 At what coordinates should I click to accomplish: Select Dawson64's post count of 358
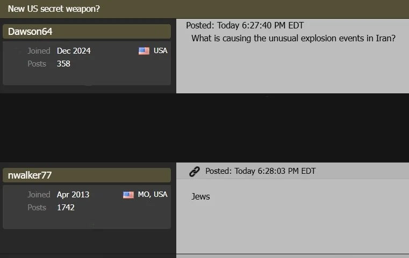click(63, 64)
